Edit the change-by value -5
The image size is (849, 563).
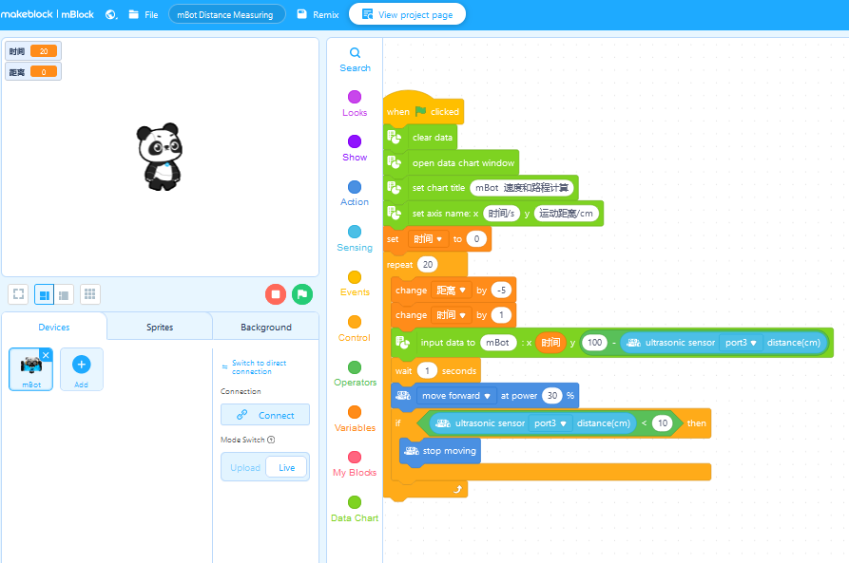pyautogui.click(x=501, y=290)
